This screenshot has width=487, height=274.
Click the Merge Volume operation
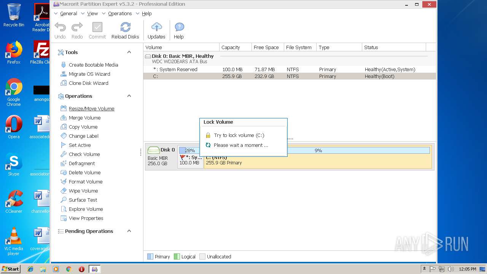coord(84,118)
